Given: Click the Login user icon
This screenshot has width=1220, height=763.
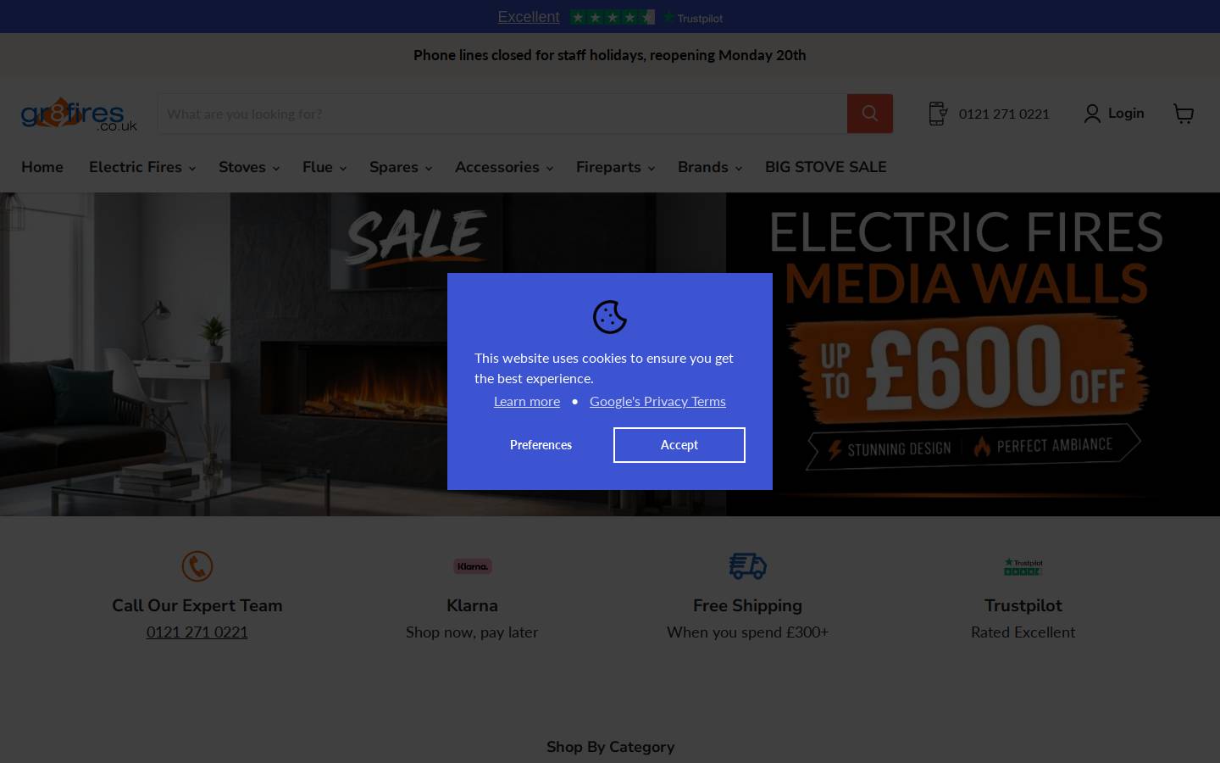Looking at the screenshot, I should pyautogui.click(x=1092, y=114).
